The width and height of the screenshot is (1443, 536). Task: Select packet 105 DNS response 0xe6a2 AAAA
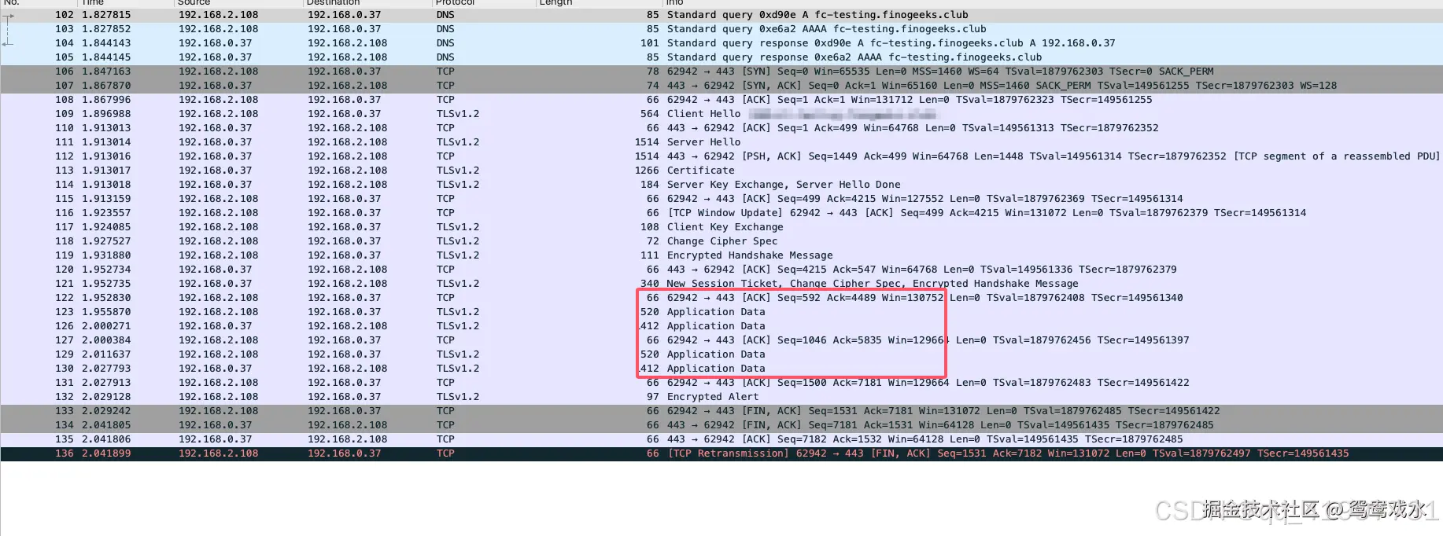(721, 57)
